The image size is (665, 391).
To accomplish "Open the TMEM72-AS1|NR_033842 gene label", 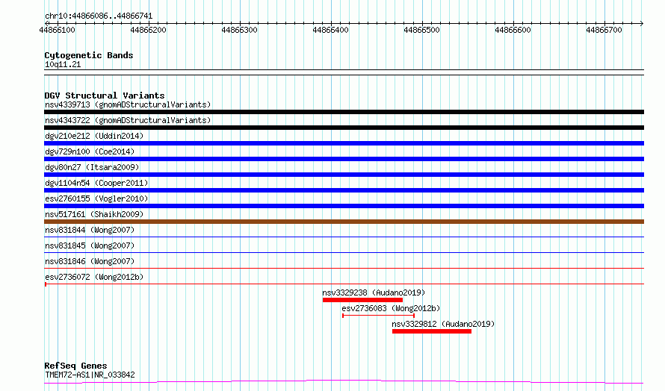I will pos(90,375).
